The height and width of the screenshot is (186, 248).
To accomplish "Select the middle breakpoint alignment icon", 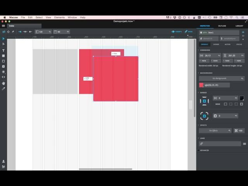I will [25, 32].
